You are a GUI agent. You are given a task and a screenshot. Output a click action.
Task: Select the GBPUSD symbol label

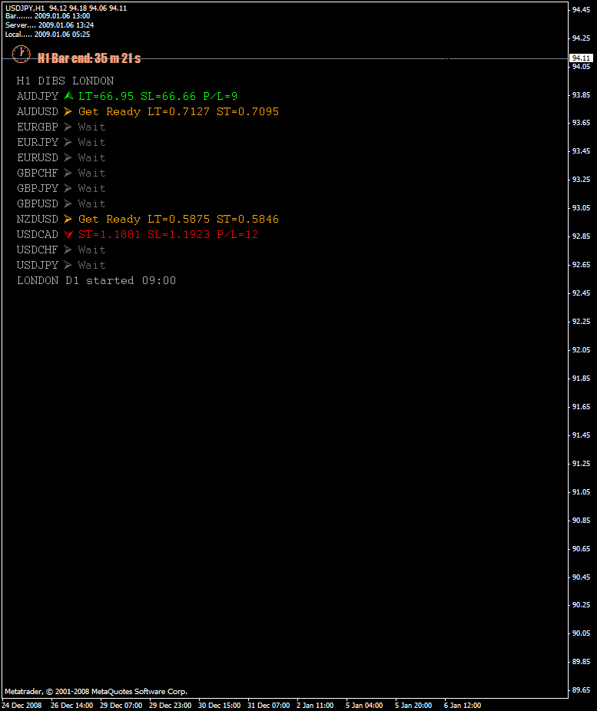click(x=38, y=204)
